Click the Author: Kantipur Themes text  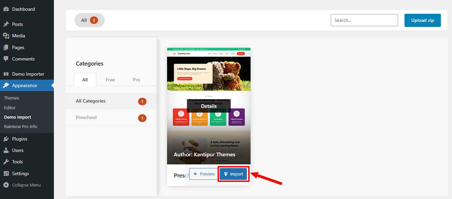[204, 155]
